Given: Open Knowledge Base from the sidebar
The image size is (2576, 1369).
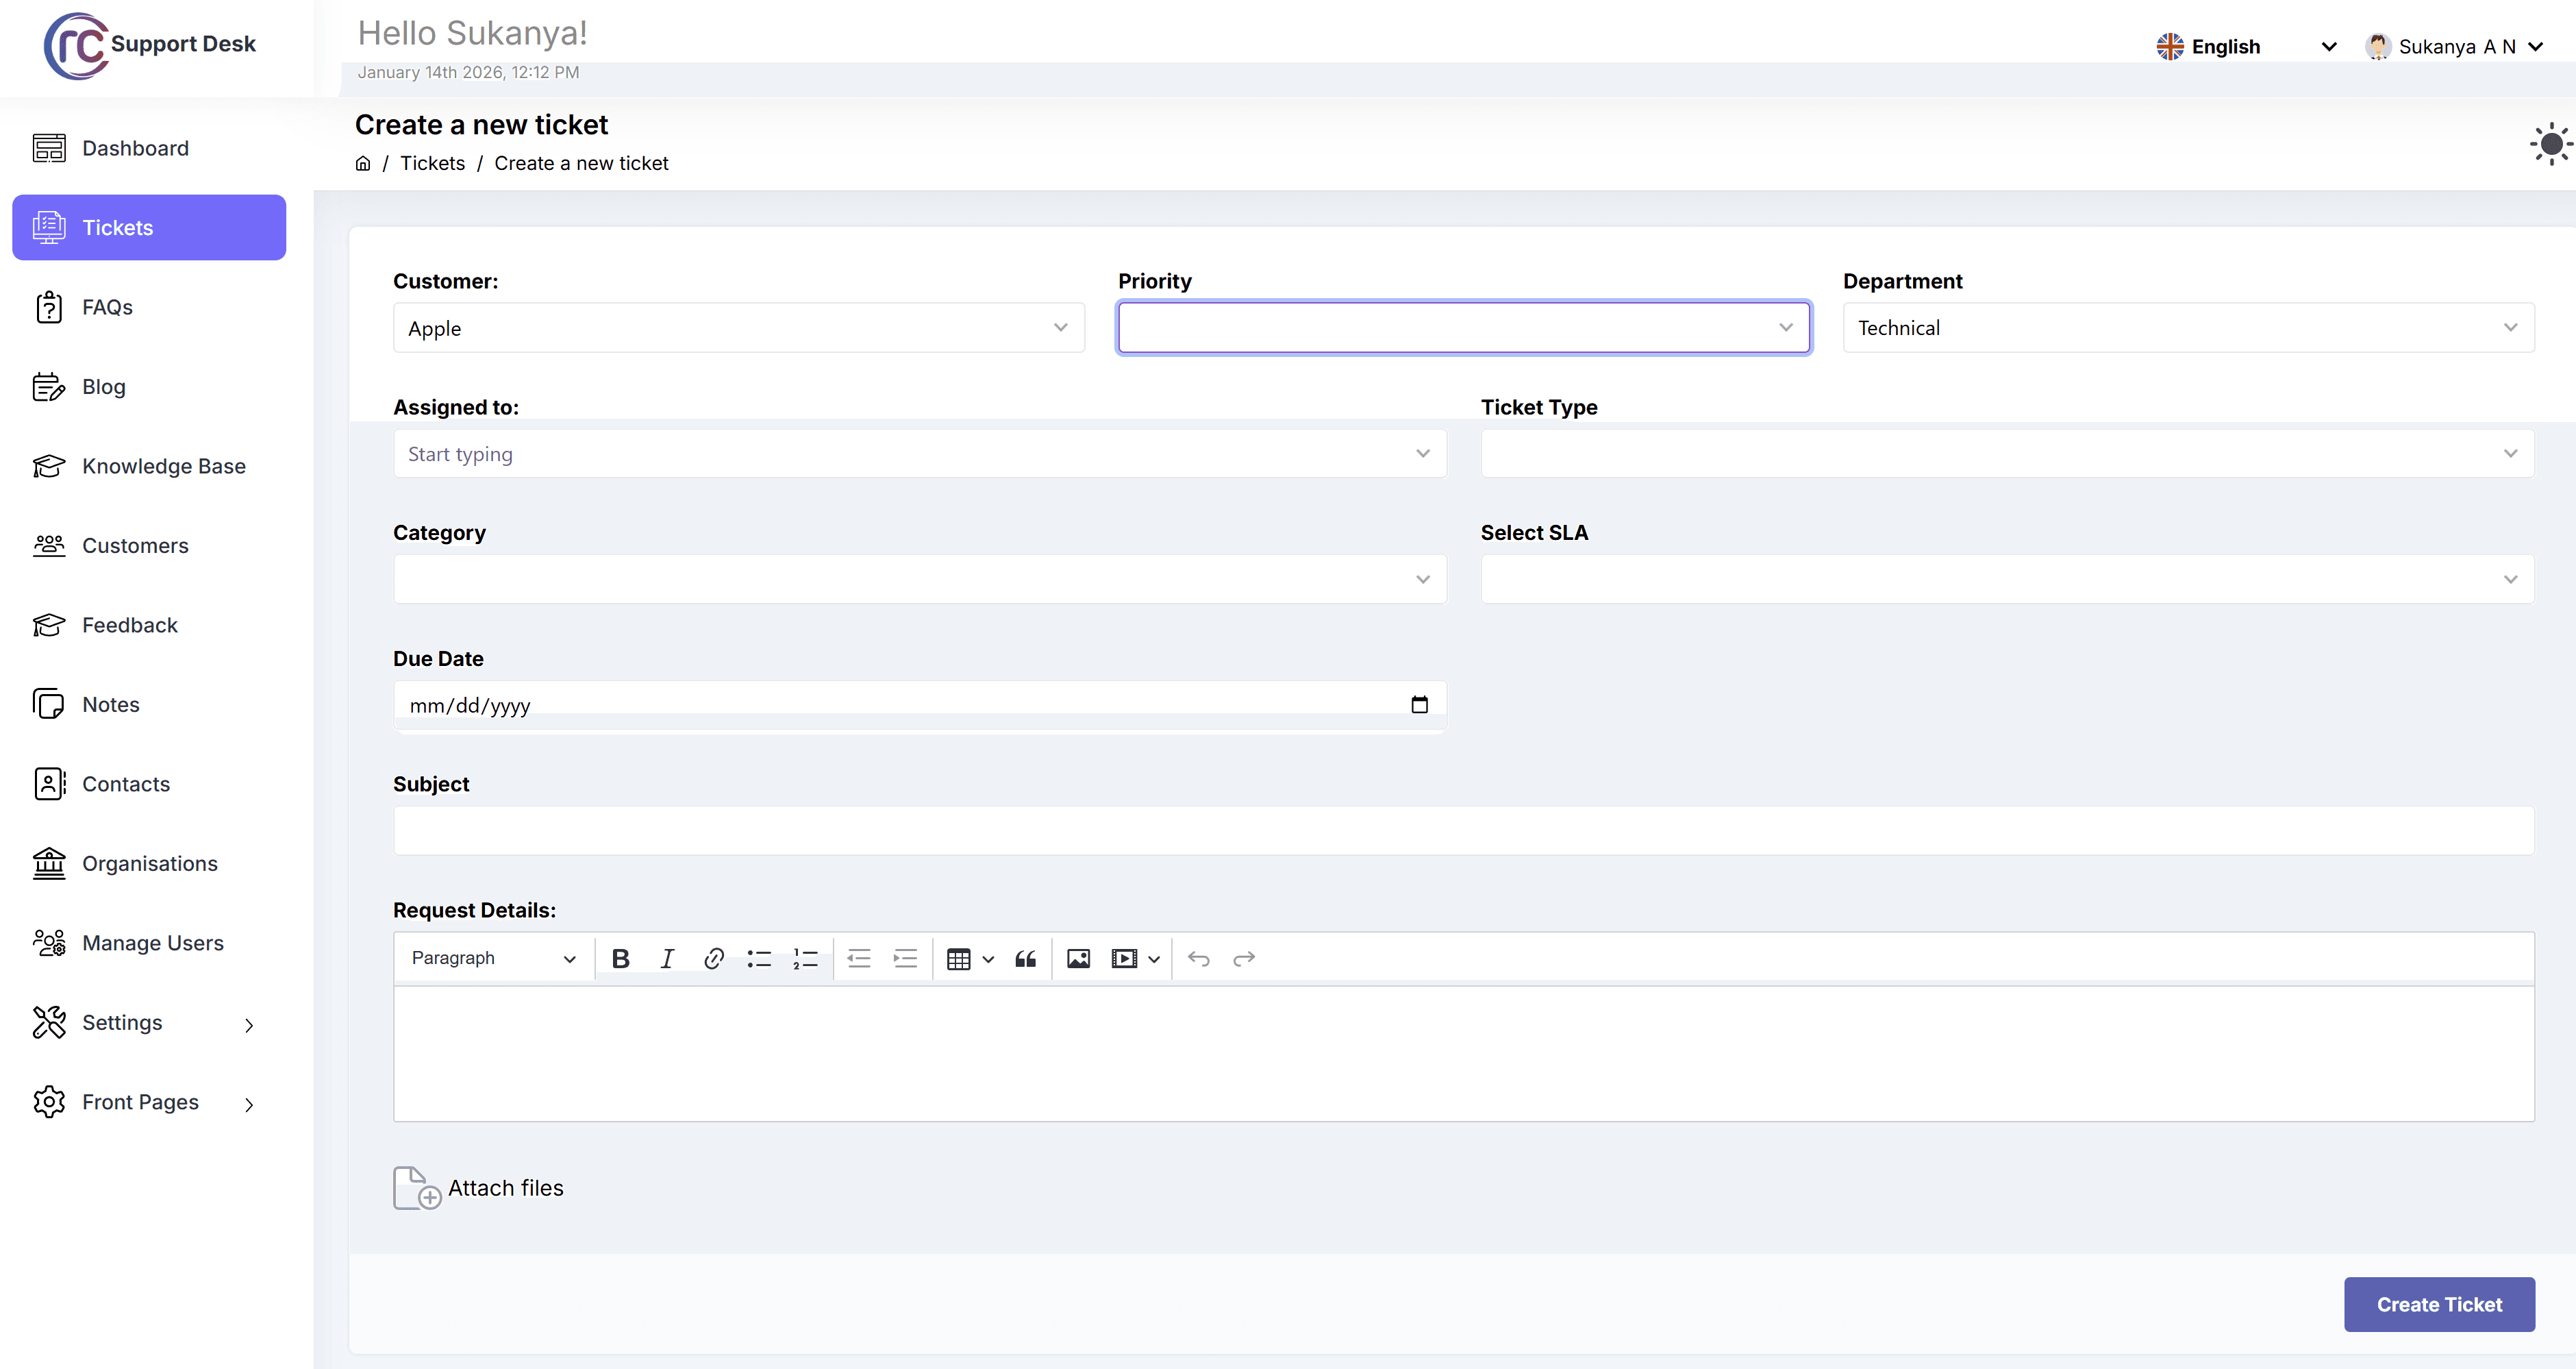Looking at the screenshot, I should [163, 467].
